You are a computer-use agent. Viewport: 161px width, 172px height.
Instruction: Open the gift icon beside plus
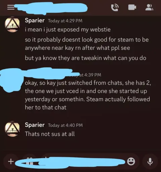pyautogui.click(x=30, y=162)
